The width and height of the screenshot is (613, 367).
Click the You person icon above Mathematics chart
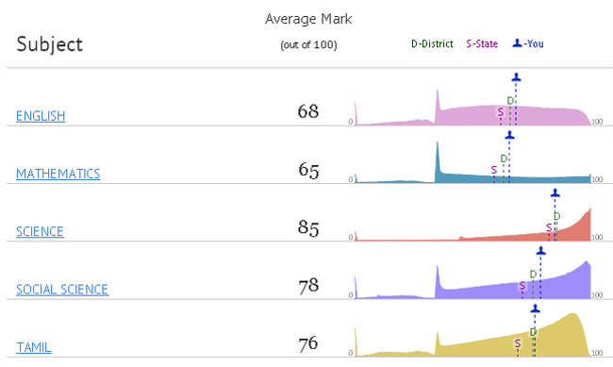tap(509, 135)
